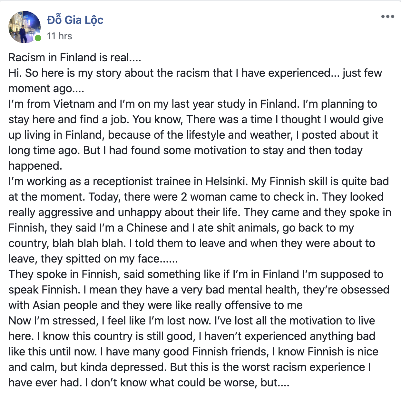The width and height of the screenshot is (401, 398).
Task: Click Đỗ Gia Lộc's profile picture
Action: click(x=24, y=27)
